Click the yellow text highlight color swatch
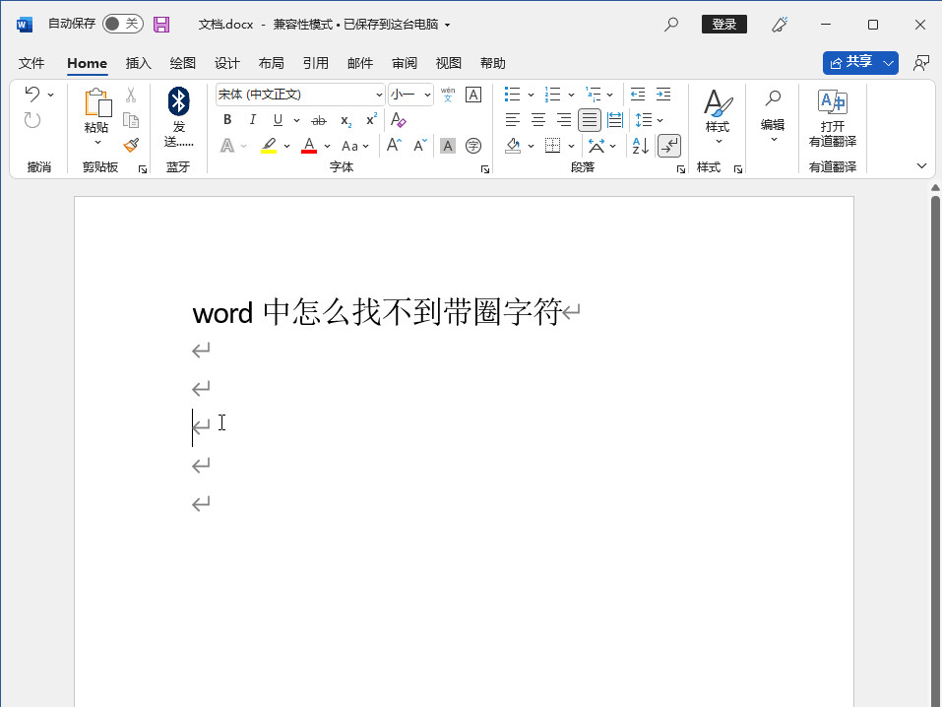This screenshot has width=942, height=707. (269, 146)
